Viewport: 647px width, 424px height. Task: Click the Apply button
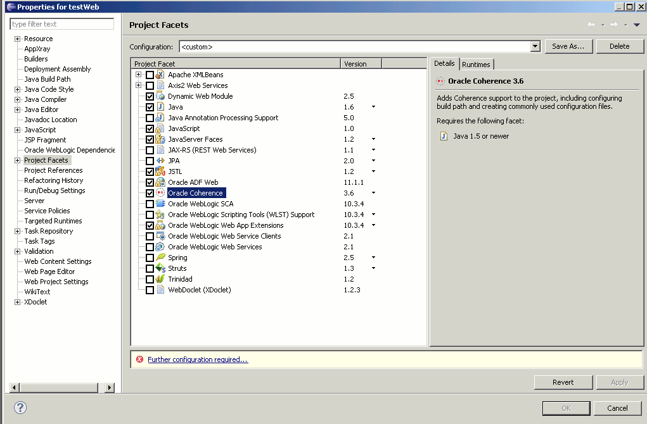point(619,382)
